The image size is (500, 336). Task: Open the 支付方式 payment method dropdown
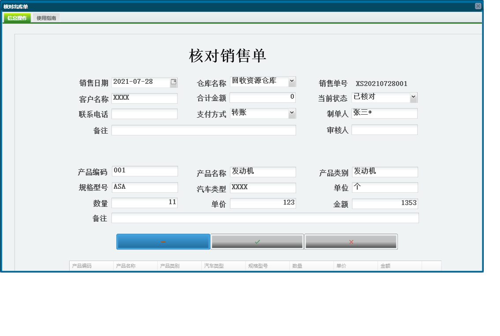point(292,113)
